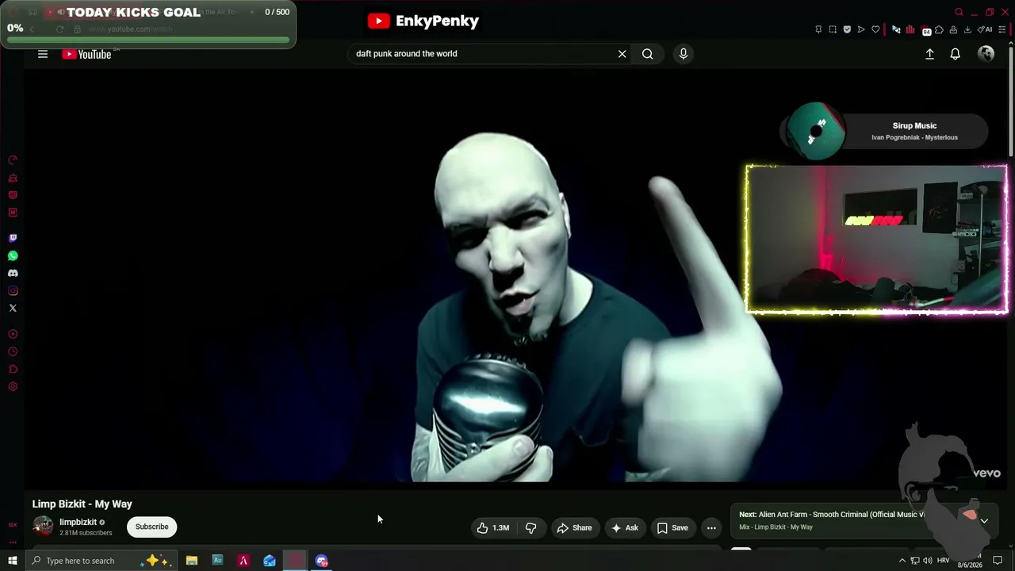Dislike the Limp Bizkit video
The height and width of the screenshot is (571, 1015).
click(x=531, y=527)
